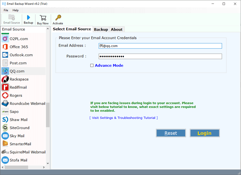Select the Shaw Mail icon
This screenshot has height=175, width=241.
click(5, 120)
